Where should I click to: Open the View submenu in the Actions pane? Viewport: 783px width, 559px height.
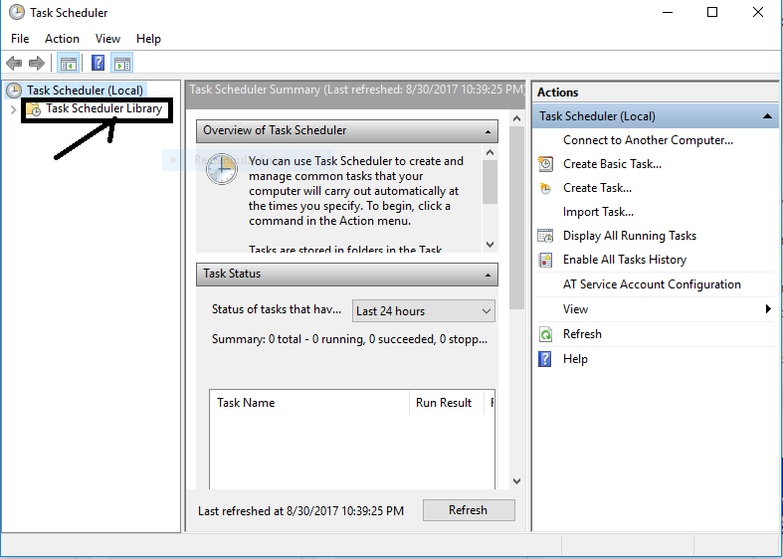pyautogui.click(x=575, y=309)
